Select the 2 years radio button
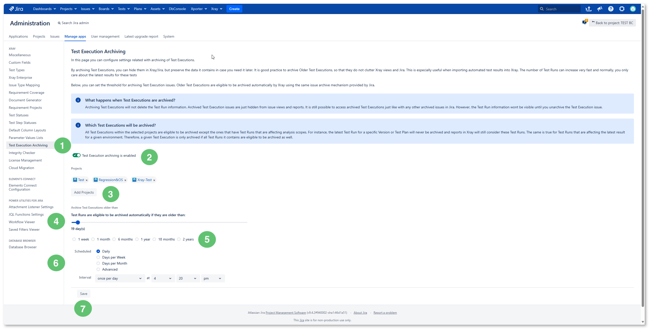 (x=179, y=239)
